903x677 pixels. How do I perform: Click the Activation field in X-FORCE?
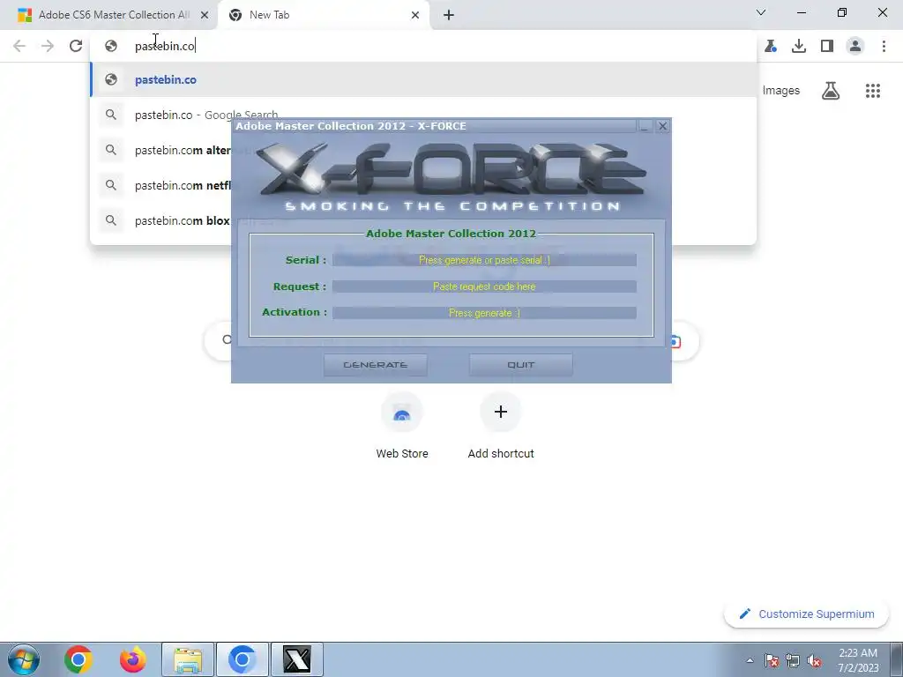click(x=484, y=313)
